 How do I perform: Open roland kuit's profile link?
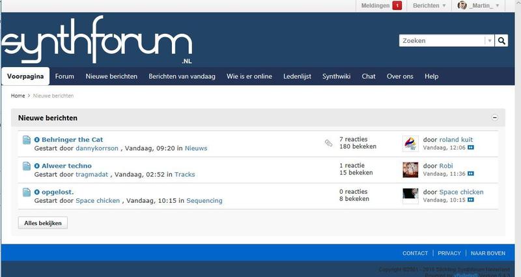click(456, 140)
